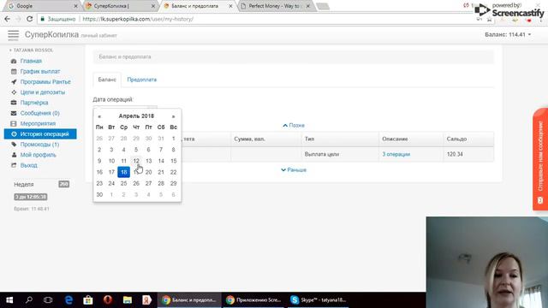This screenshot has width=548, height=308.
Task: Select April 22 in calendar
Action: (173, 172)
